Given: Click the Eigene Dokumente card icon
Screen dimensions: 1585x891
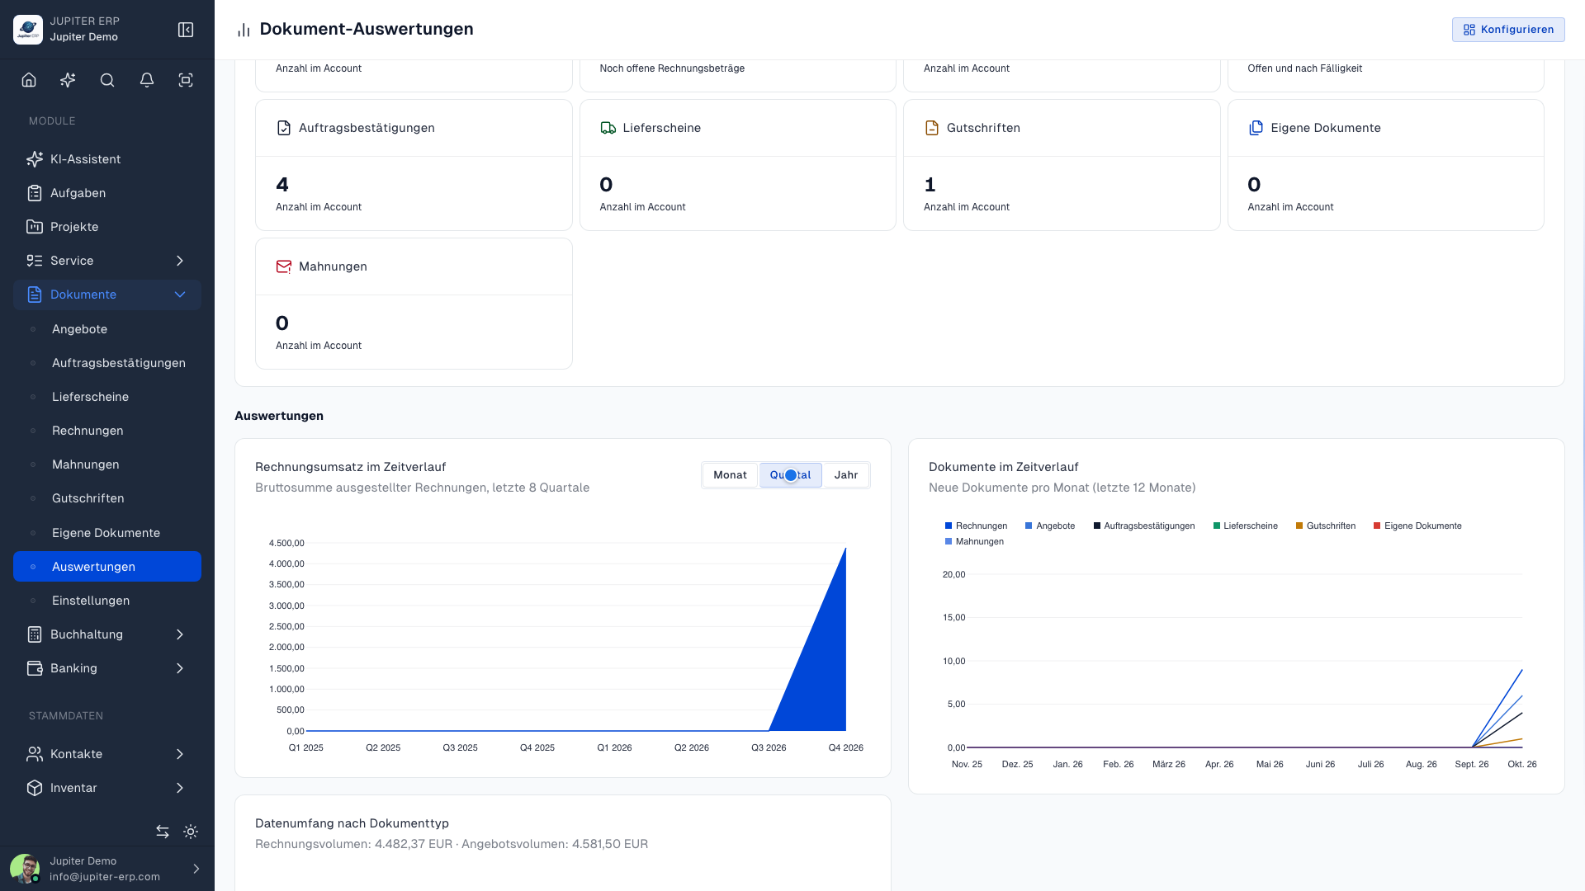Looking at the screenshot, I should (1256, 128).
